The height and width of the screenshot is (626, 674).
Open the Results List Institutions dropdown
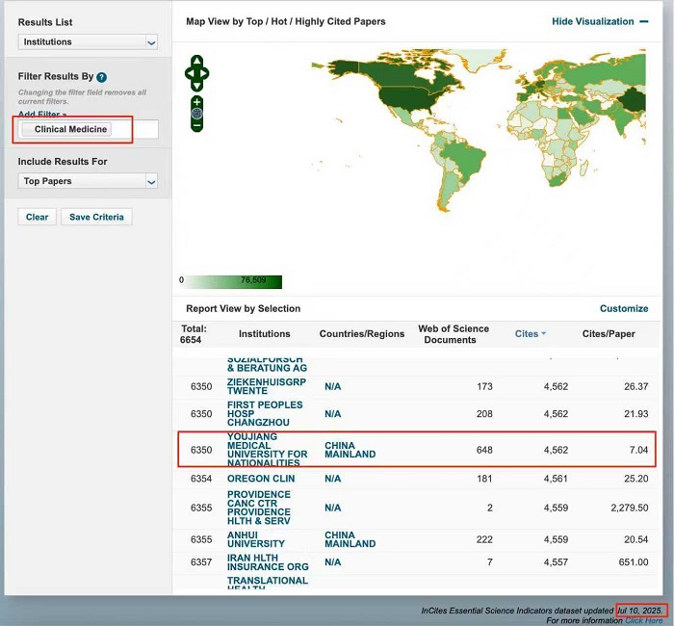pyautogui.click(x=88, y=42)
